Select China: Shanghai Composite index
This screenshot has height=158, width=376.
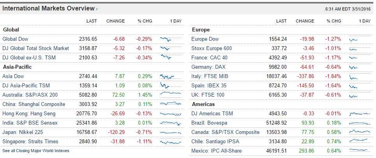[34, 104]
